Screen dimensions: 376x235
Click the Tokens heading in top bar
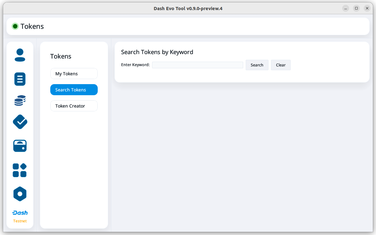[32, 26]
